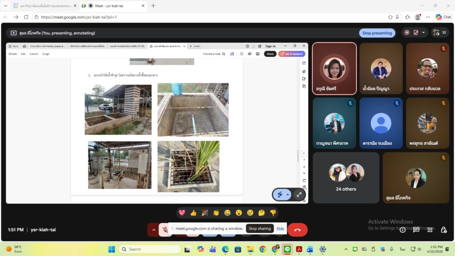Open host controls lock icon

click(443, 230)
